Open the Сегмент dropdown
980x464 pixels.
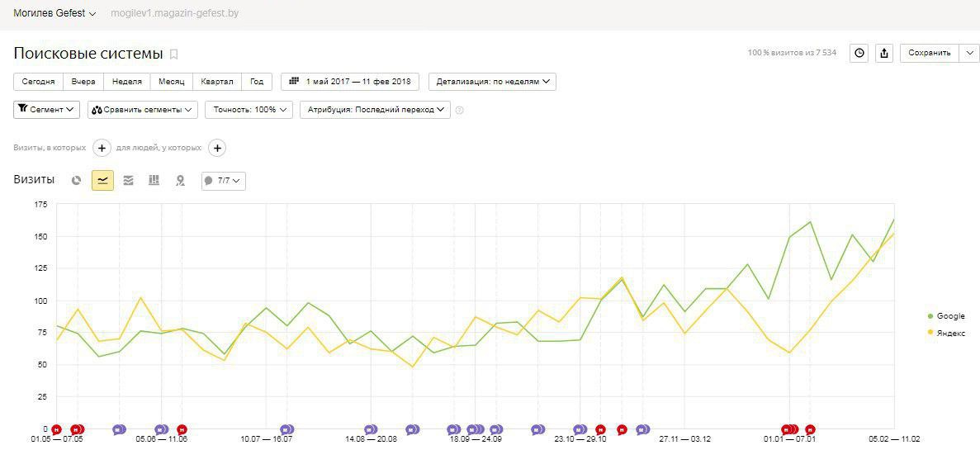(46, 110)
